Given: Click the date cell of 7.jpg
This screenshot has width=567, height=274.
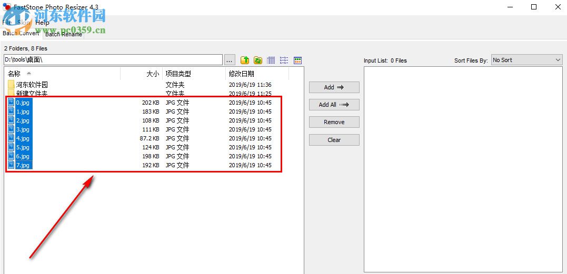Looking at the screenshot, I should click(x=250, y=165).
